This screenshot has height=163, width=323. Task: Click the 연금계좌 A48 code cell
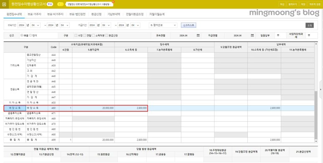pos(53,81)
